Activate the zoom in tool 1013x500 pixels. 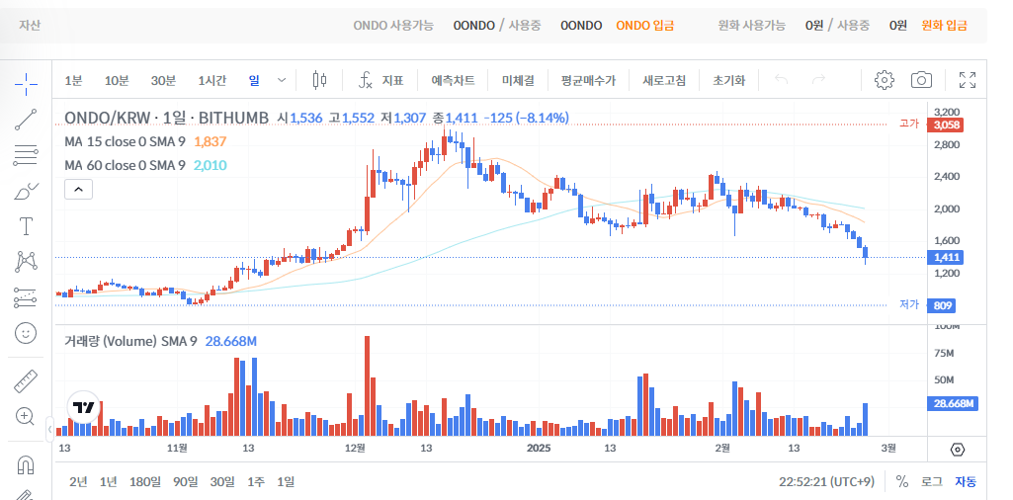25,417
